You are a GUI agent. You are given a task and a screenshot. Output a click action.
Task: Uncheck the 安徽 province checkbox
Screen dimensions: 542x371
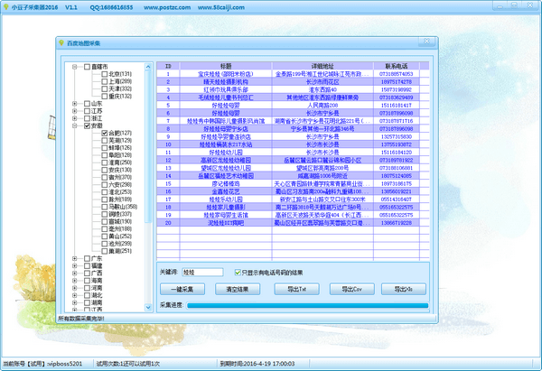[x=86, y=125]
